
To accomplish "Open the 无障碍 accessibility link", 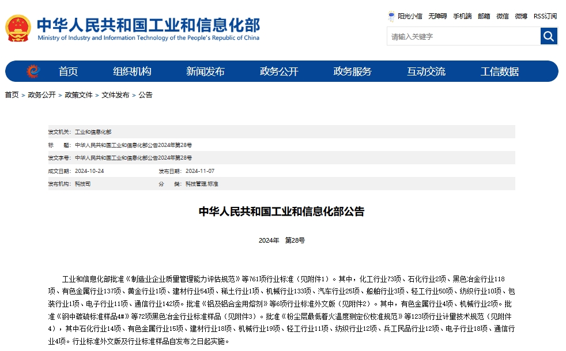I will (x=437, y=16).
